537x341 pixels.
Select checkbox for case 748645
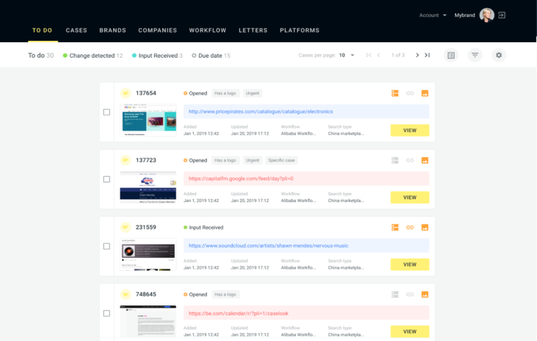107,313
